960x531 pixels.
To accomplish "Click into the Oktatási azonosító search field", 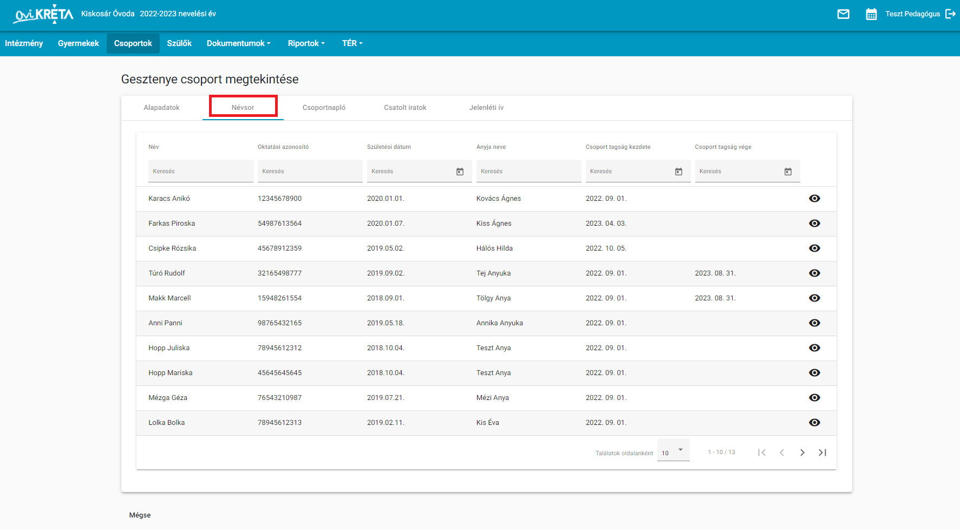I will 310,171.
